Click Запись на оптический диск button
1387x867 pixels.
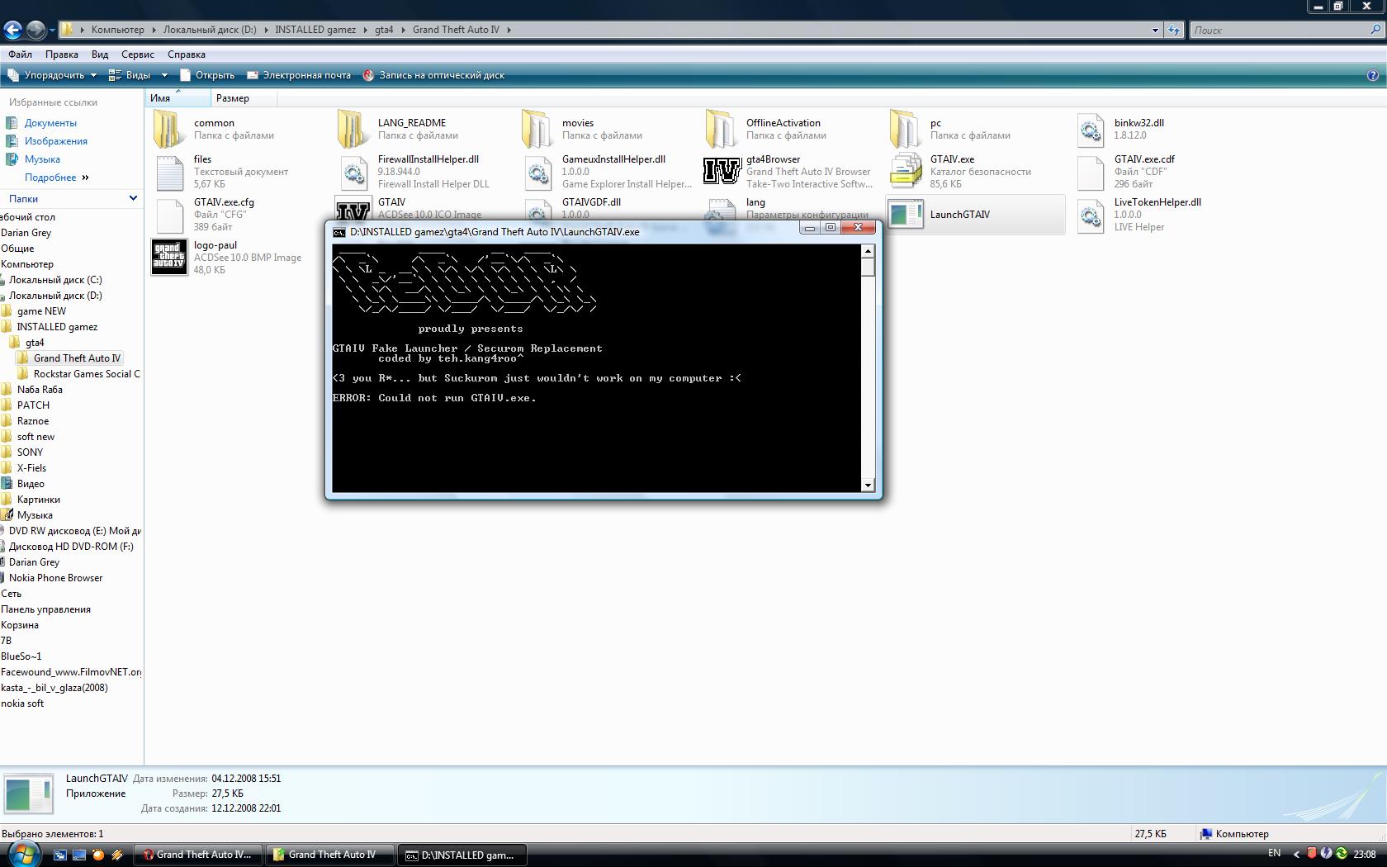click(x=434, y=75)
